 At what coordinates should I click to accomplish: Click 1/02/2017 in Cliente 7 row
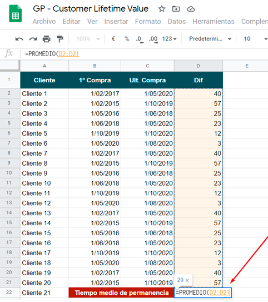(x=95, y=154)
